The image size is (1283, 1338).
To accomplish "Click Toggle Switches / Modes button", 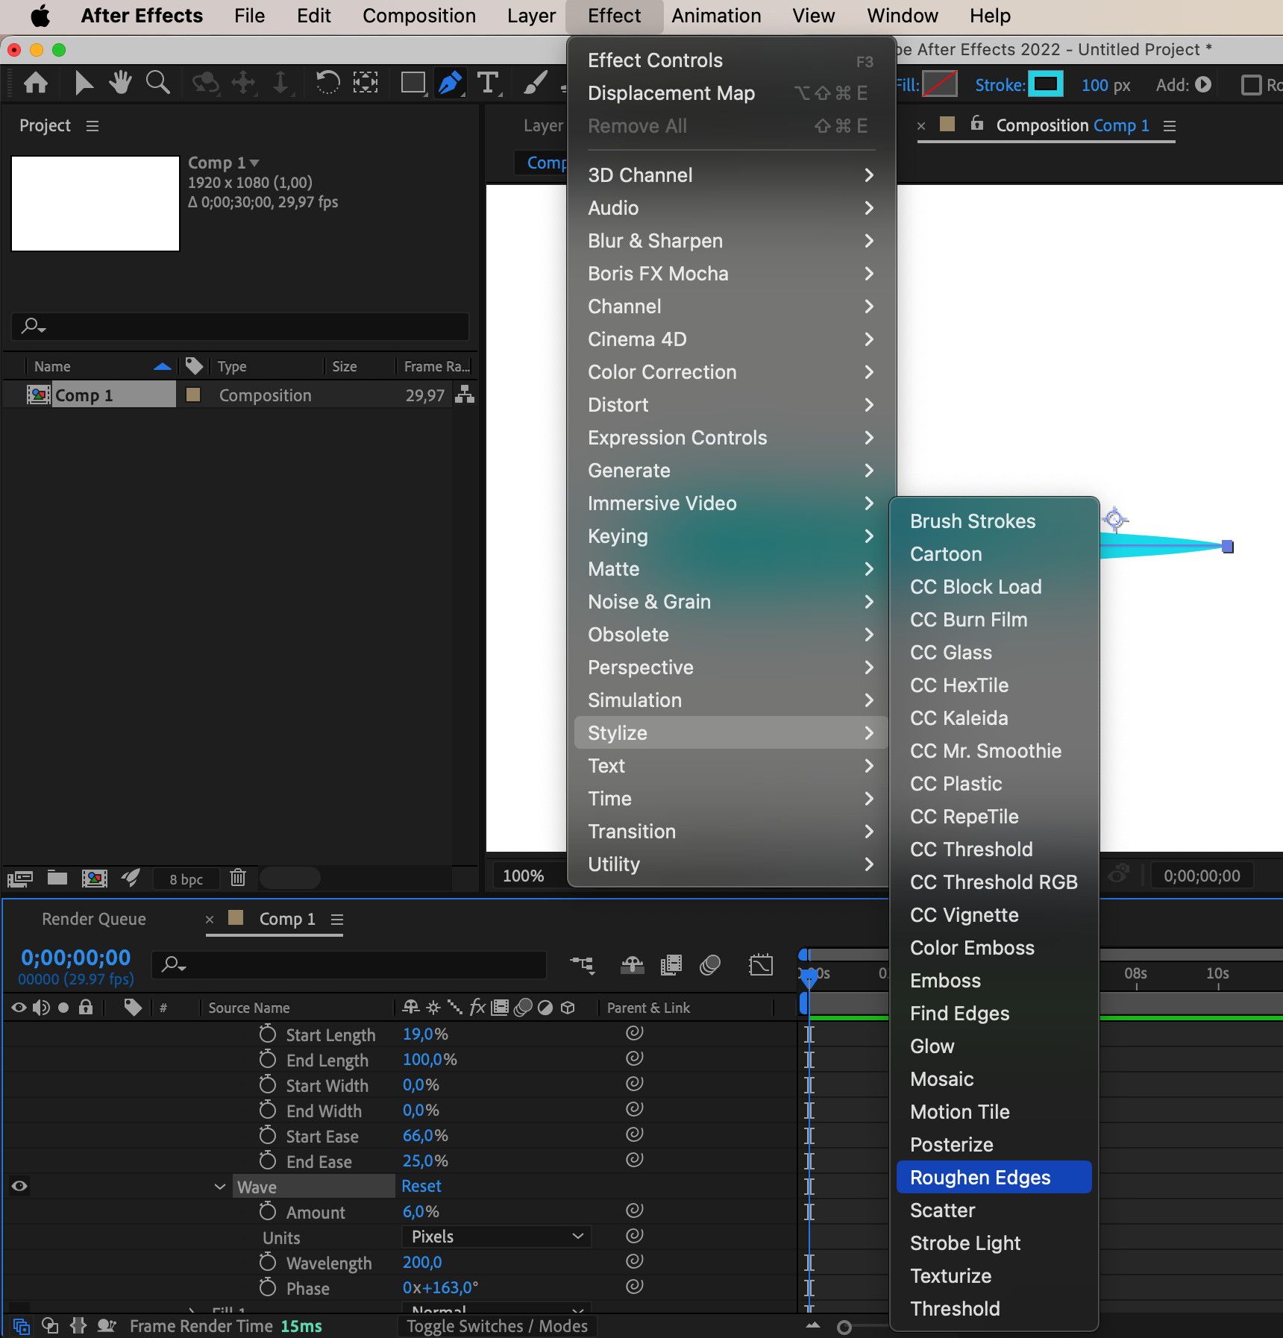I will (497, 1326).
